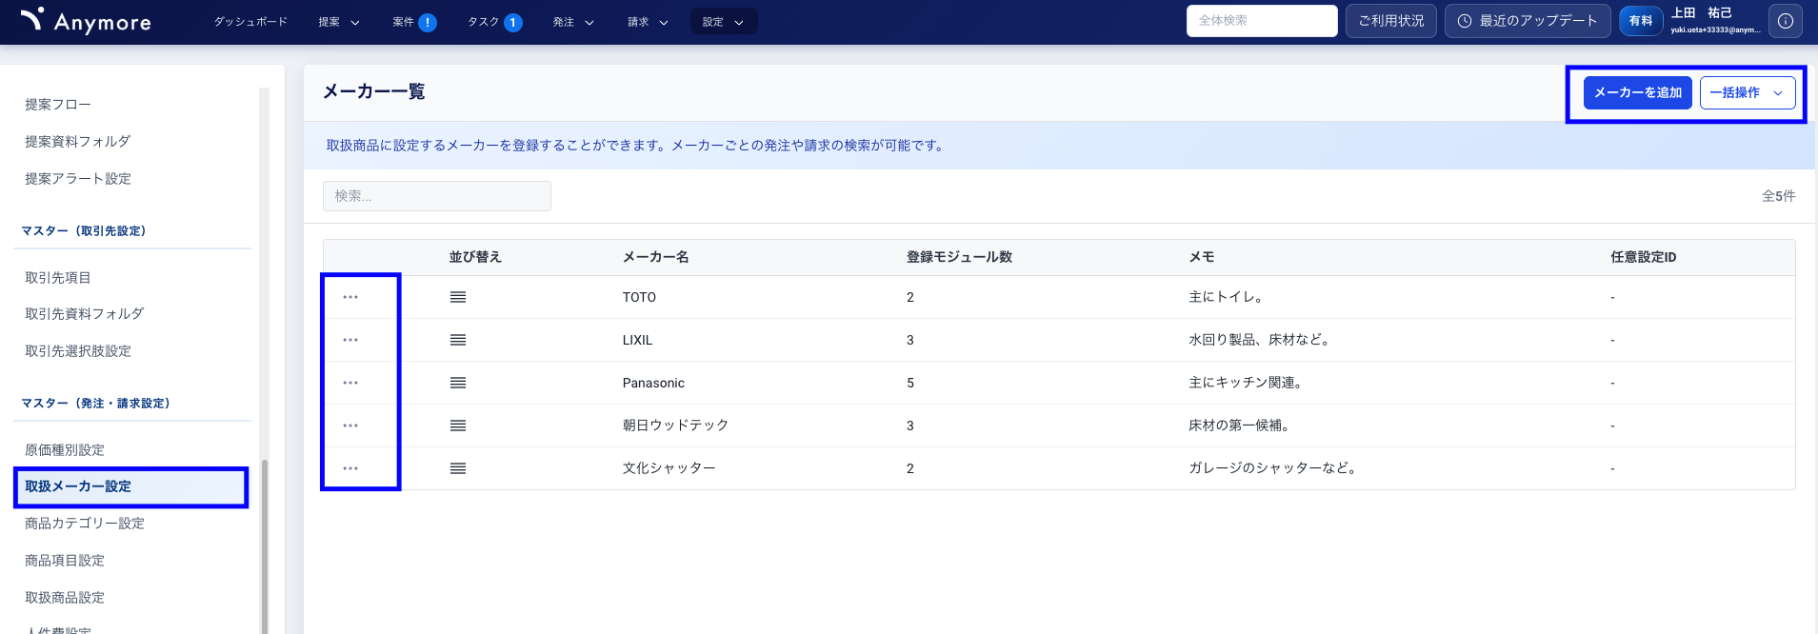Expand the 請求 navigation dropdown

[649, 22]
